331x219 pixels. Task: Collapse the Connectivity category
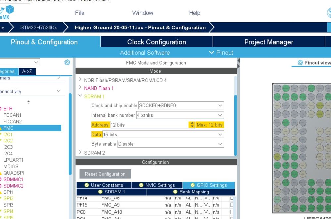click(59, 91)
